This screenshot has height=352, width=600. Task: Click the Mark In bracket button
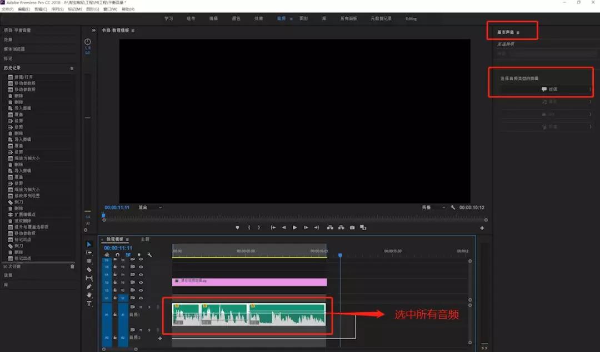pyautogui.click(x=249, y=227)
